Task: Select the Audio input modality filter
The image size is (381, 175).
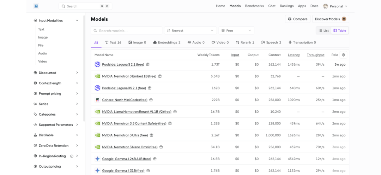Action: [x=43, y=53]
